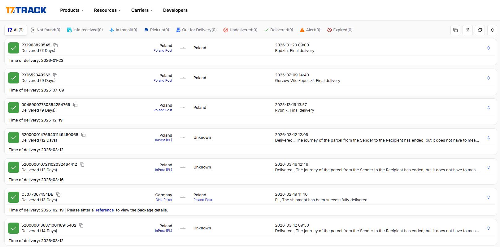
Task: Click green delivered checkmark for PX1963820545
Action: (x=14, y=48)
